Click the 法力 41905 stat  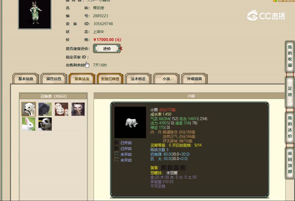click(x=162, y=123)
